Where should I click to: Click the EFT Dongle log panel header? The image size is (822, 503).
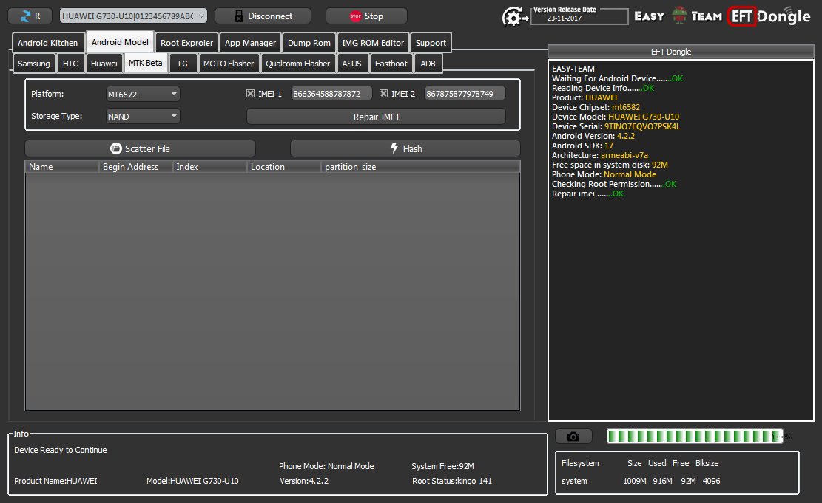[681, 51]
